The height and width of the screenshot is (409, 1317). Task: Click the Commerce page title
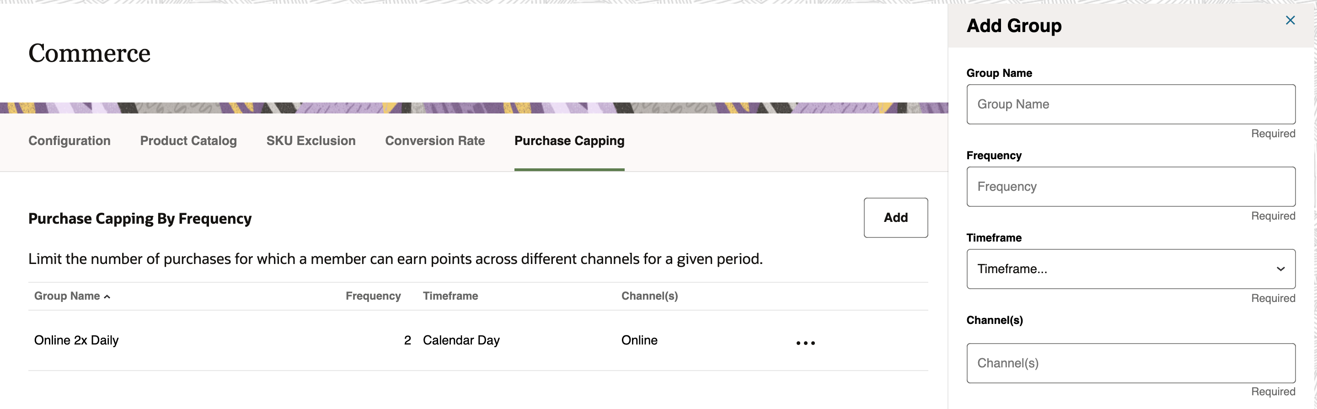90,53
